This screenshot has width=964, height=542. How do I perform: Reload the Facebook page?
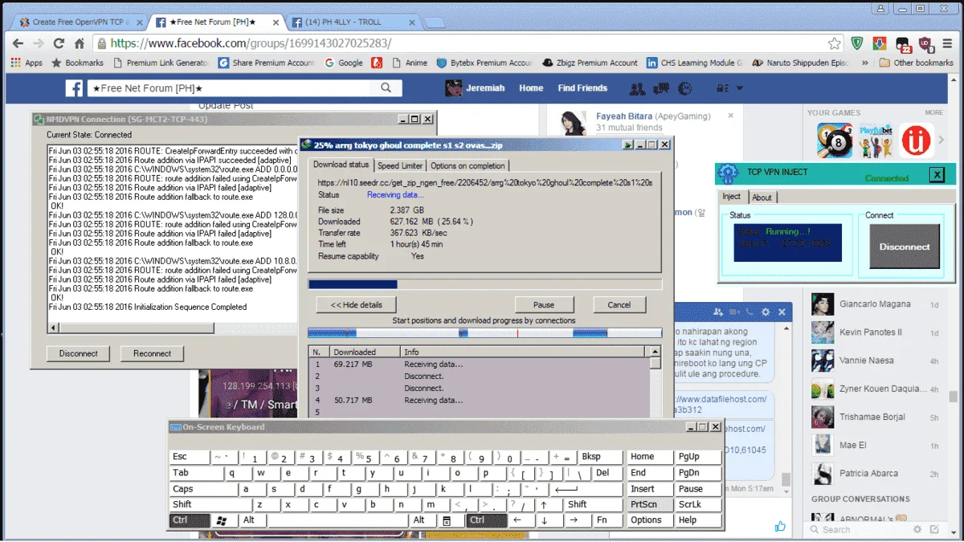[x=59, y=43]
